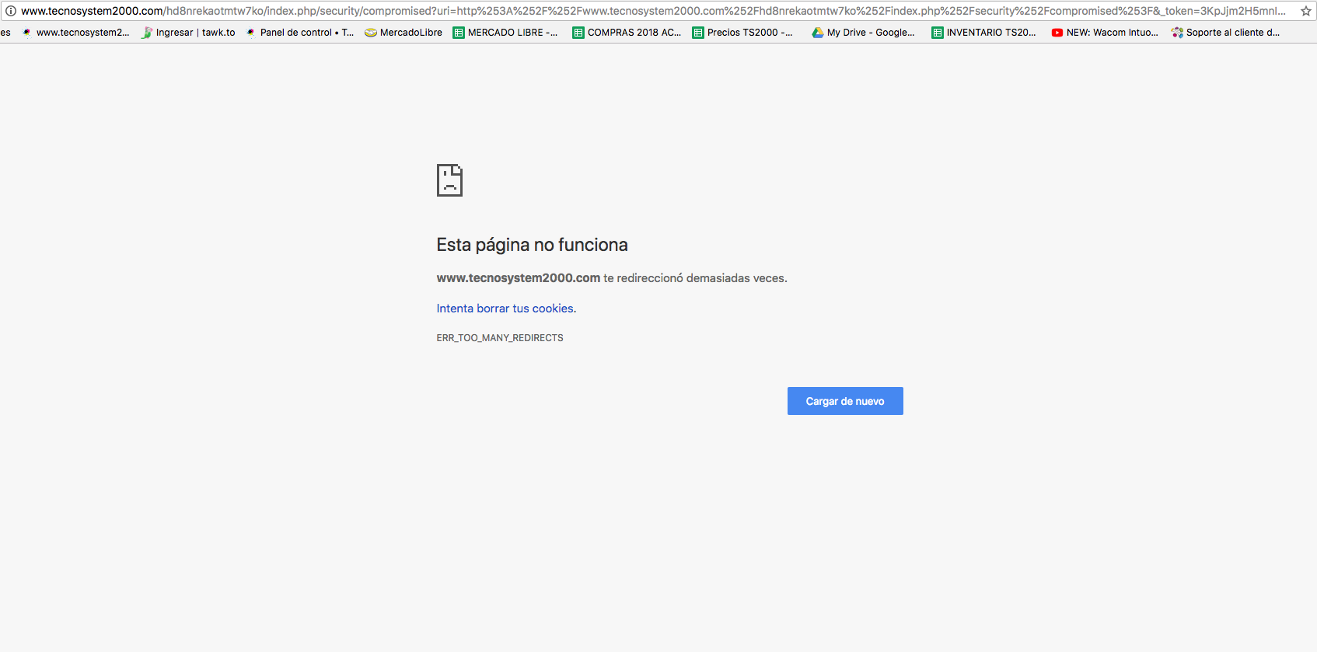Viewport: 1317px width, 652px height.
Task: Click the bold www.tecnosystem2000.com domain text
Action: pyautogui.click(x=519, y=278)
